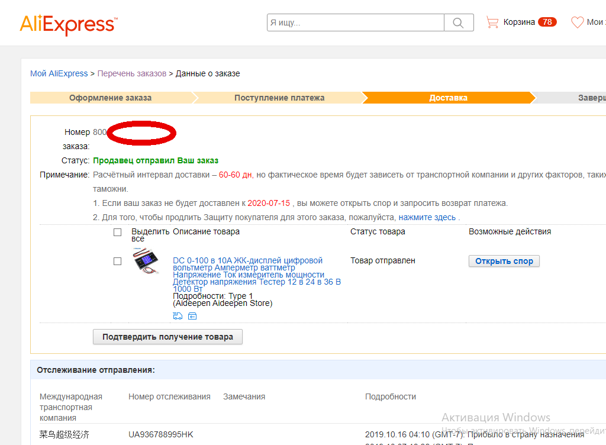This screenshot has width=606, height=445.
Task: Click 'Описание товара' column header
Action: (206, 232)
